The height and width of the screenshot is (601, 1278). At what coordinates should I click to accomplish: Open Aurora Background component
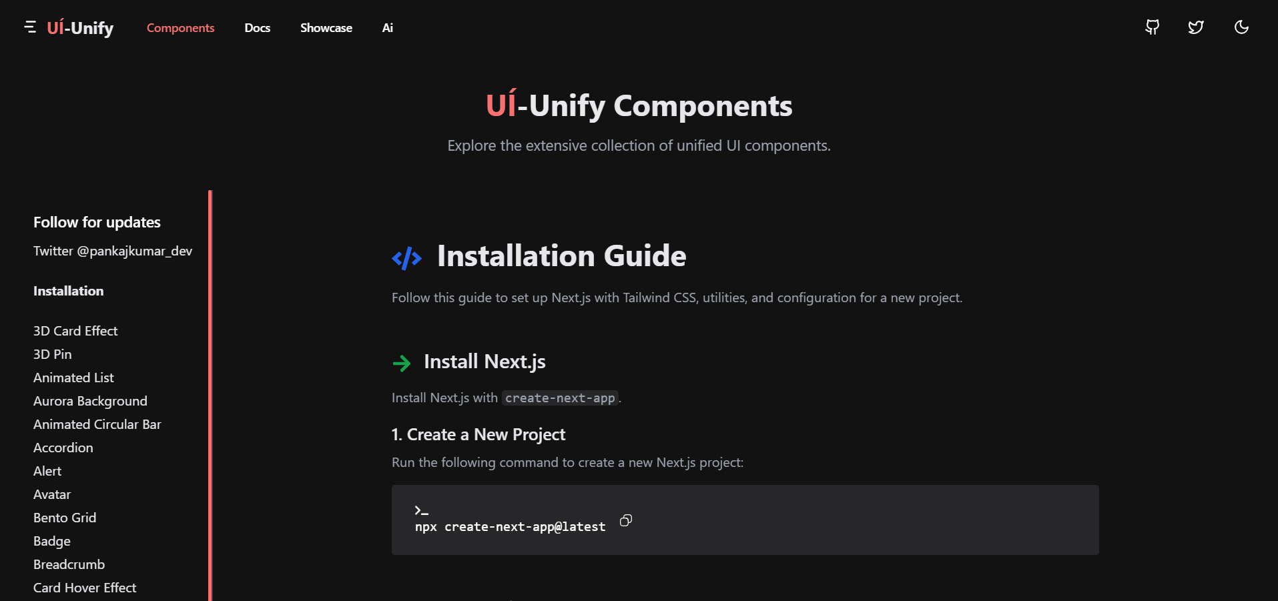(90, 401)
